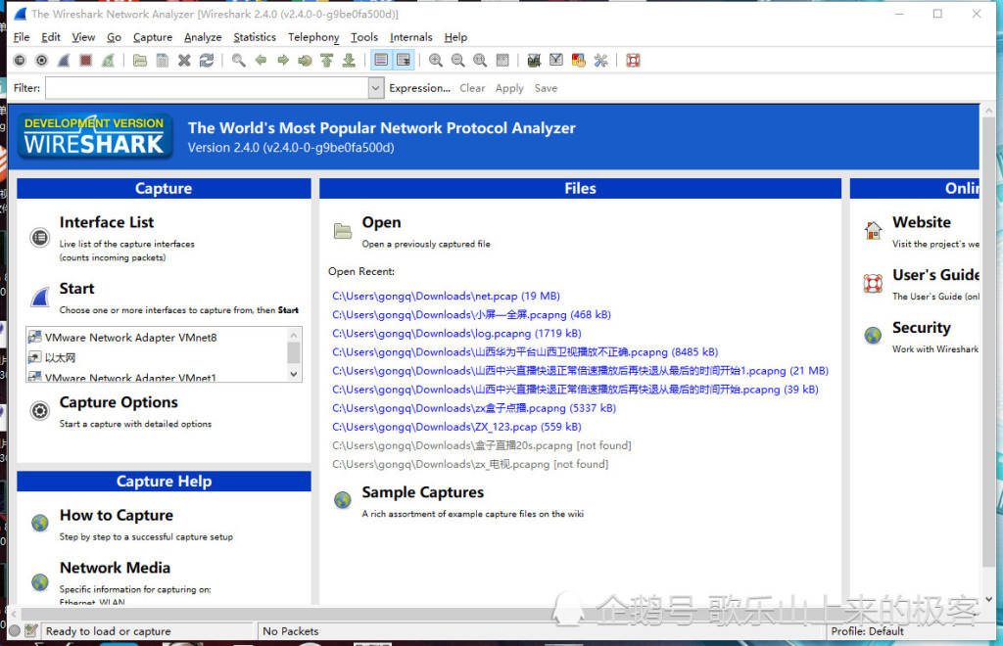The height and width of the screenshot is (646, 1003).
Task: Click the go to packet number icon
Action: coord(306,60)
